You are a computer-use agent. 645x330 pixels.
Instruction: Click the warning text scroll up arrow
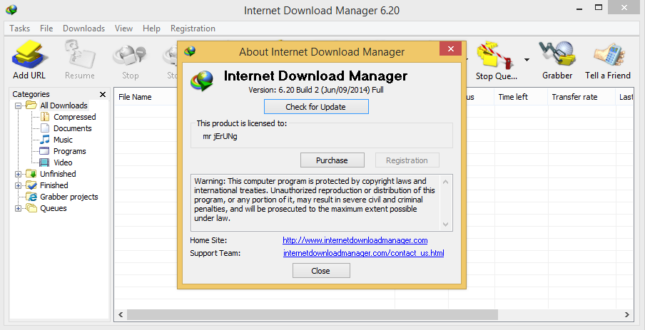[445, 181]
